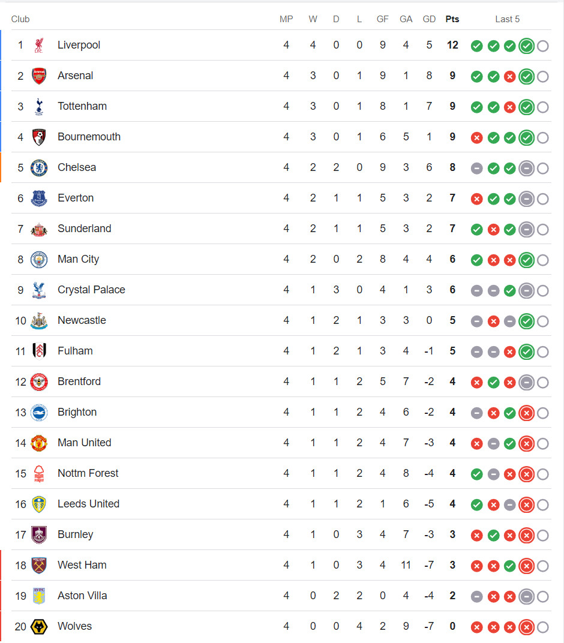Click the Last 5 column header
Screen dimensions: 564x643
507,19
